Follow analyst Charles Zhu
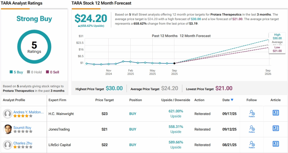The image size is (288, 153). coord(252,144)
